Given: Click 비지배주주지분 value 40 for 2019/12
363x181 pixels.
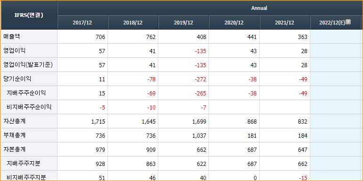Looking at the screenshot, I should click(x=203, y=178).
